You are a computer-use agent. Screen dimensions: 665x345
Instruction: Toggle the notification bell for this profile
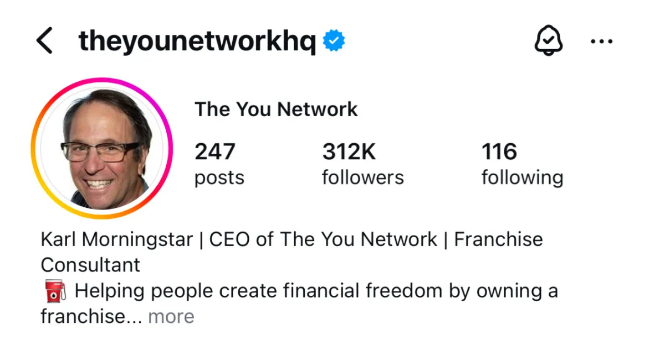point(549,41)
